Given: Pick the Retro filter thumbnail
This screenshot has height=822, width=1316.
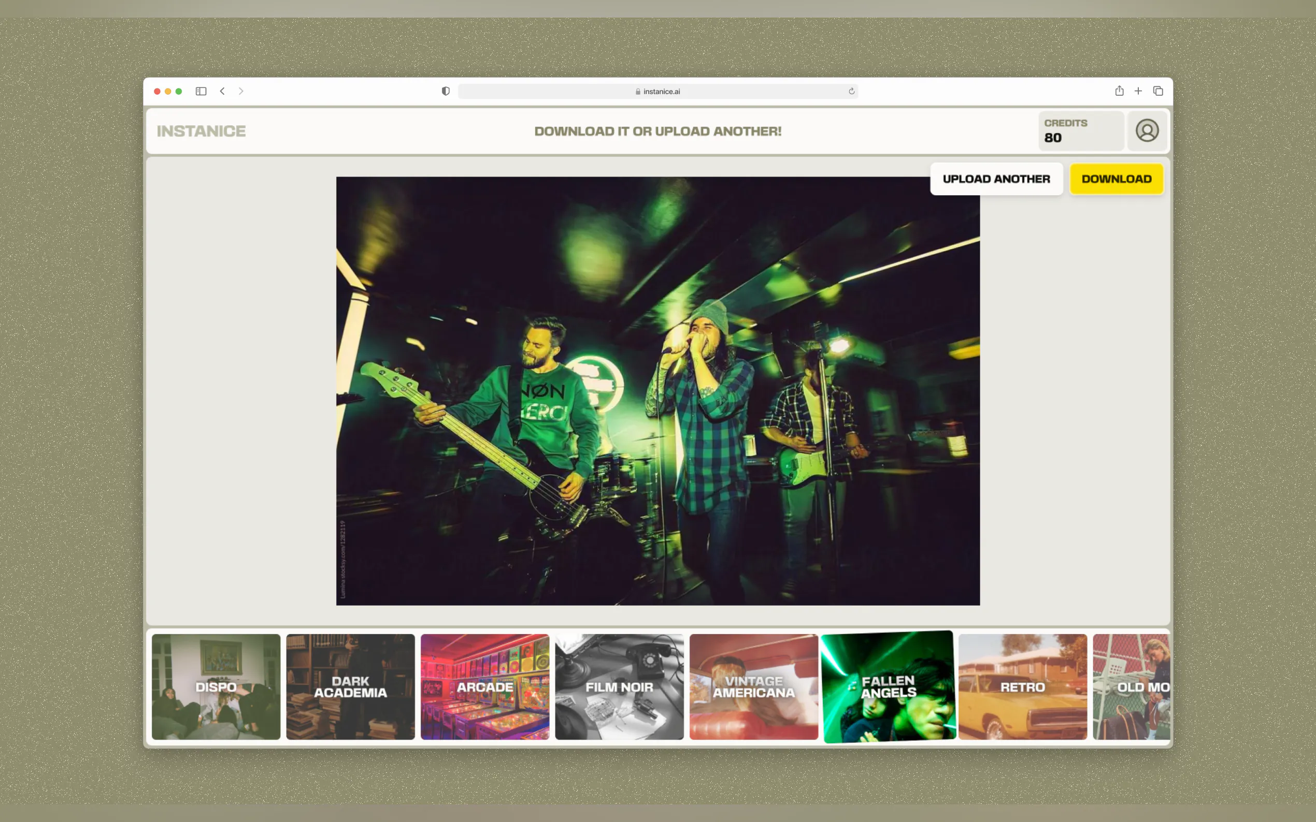Looking at the screenshot, I should click(x=1022, y=686).
